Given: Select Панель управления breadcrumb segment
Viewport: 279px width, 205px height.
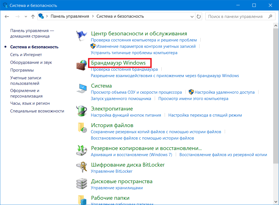Looking at the screenshot, I should point(70,16).
